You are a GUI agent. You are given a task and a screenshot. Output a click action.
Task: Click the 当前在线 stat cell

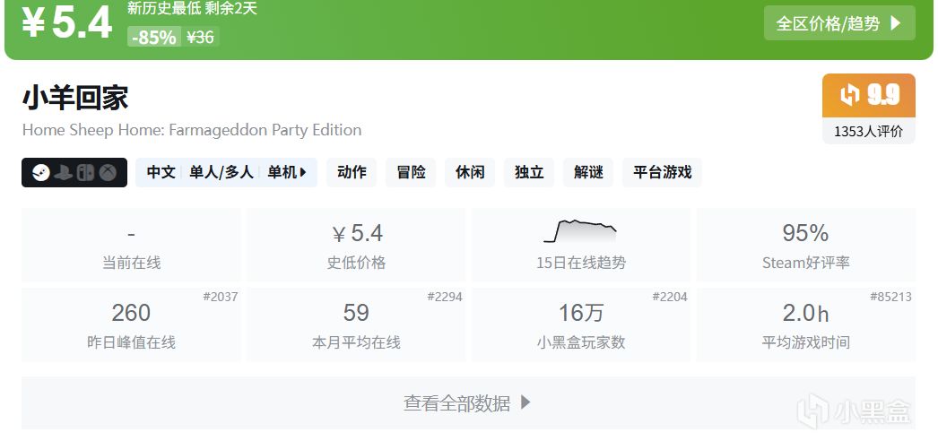click(x=131, y=245)
